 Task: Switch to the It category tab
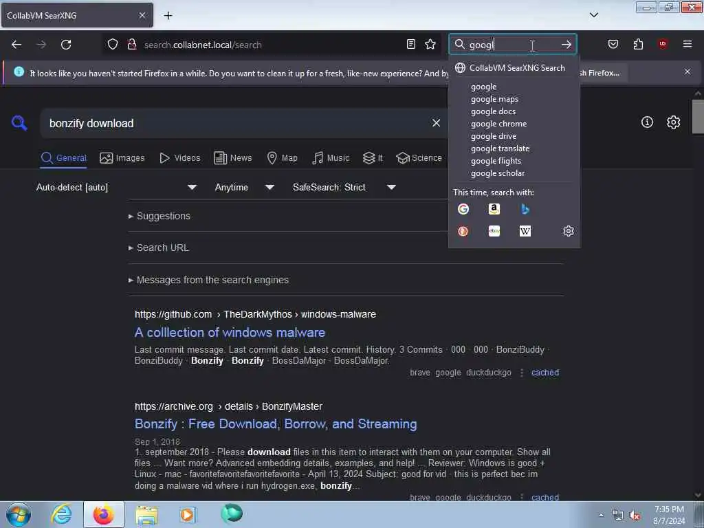point(373,158)
